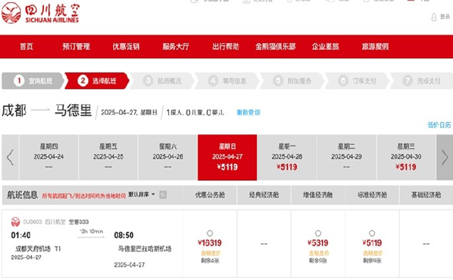Viewport: 453px width, 280px height.
Task: Click the 成都 origin heading
Action: click(x=14, y=110)
